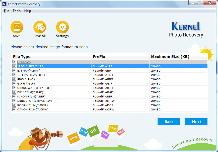The width and height of the screenshot is (218, 152).
Task: Toggle the KODAK FILM(*.DCR) checkbox
Action: [14, 105]
